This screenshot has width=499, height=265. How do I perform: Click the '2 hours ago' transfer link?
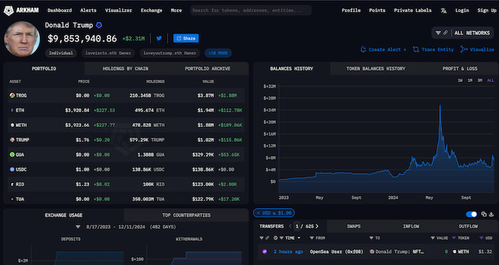click(288, 251)
